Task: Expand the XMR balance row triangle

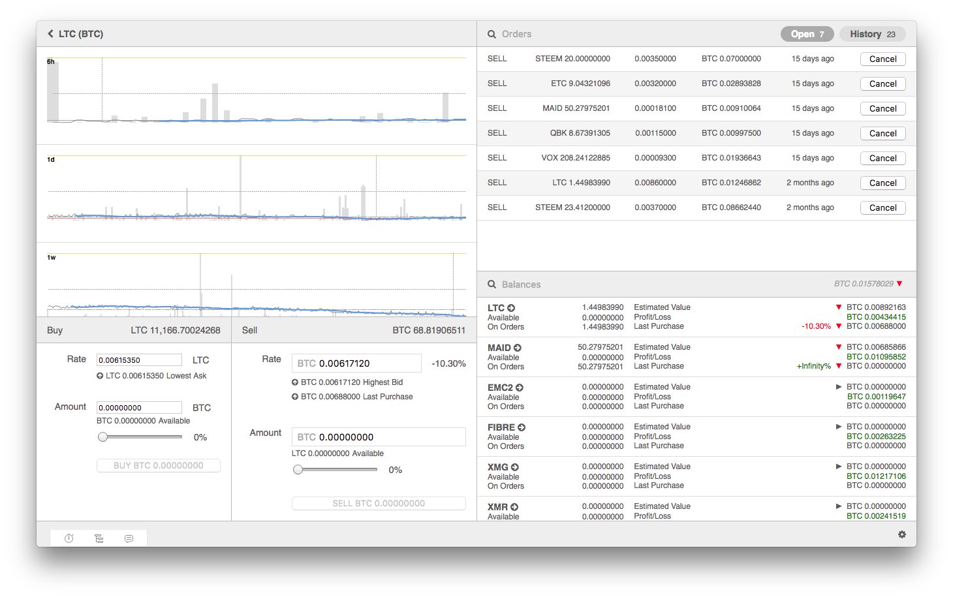Action: pos(839,506)
